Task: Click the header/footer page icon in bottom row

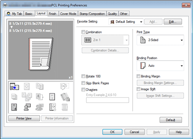Action: pos(65,107)
